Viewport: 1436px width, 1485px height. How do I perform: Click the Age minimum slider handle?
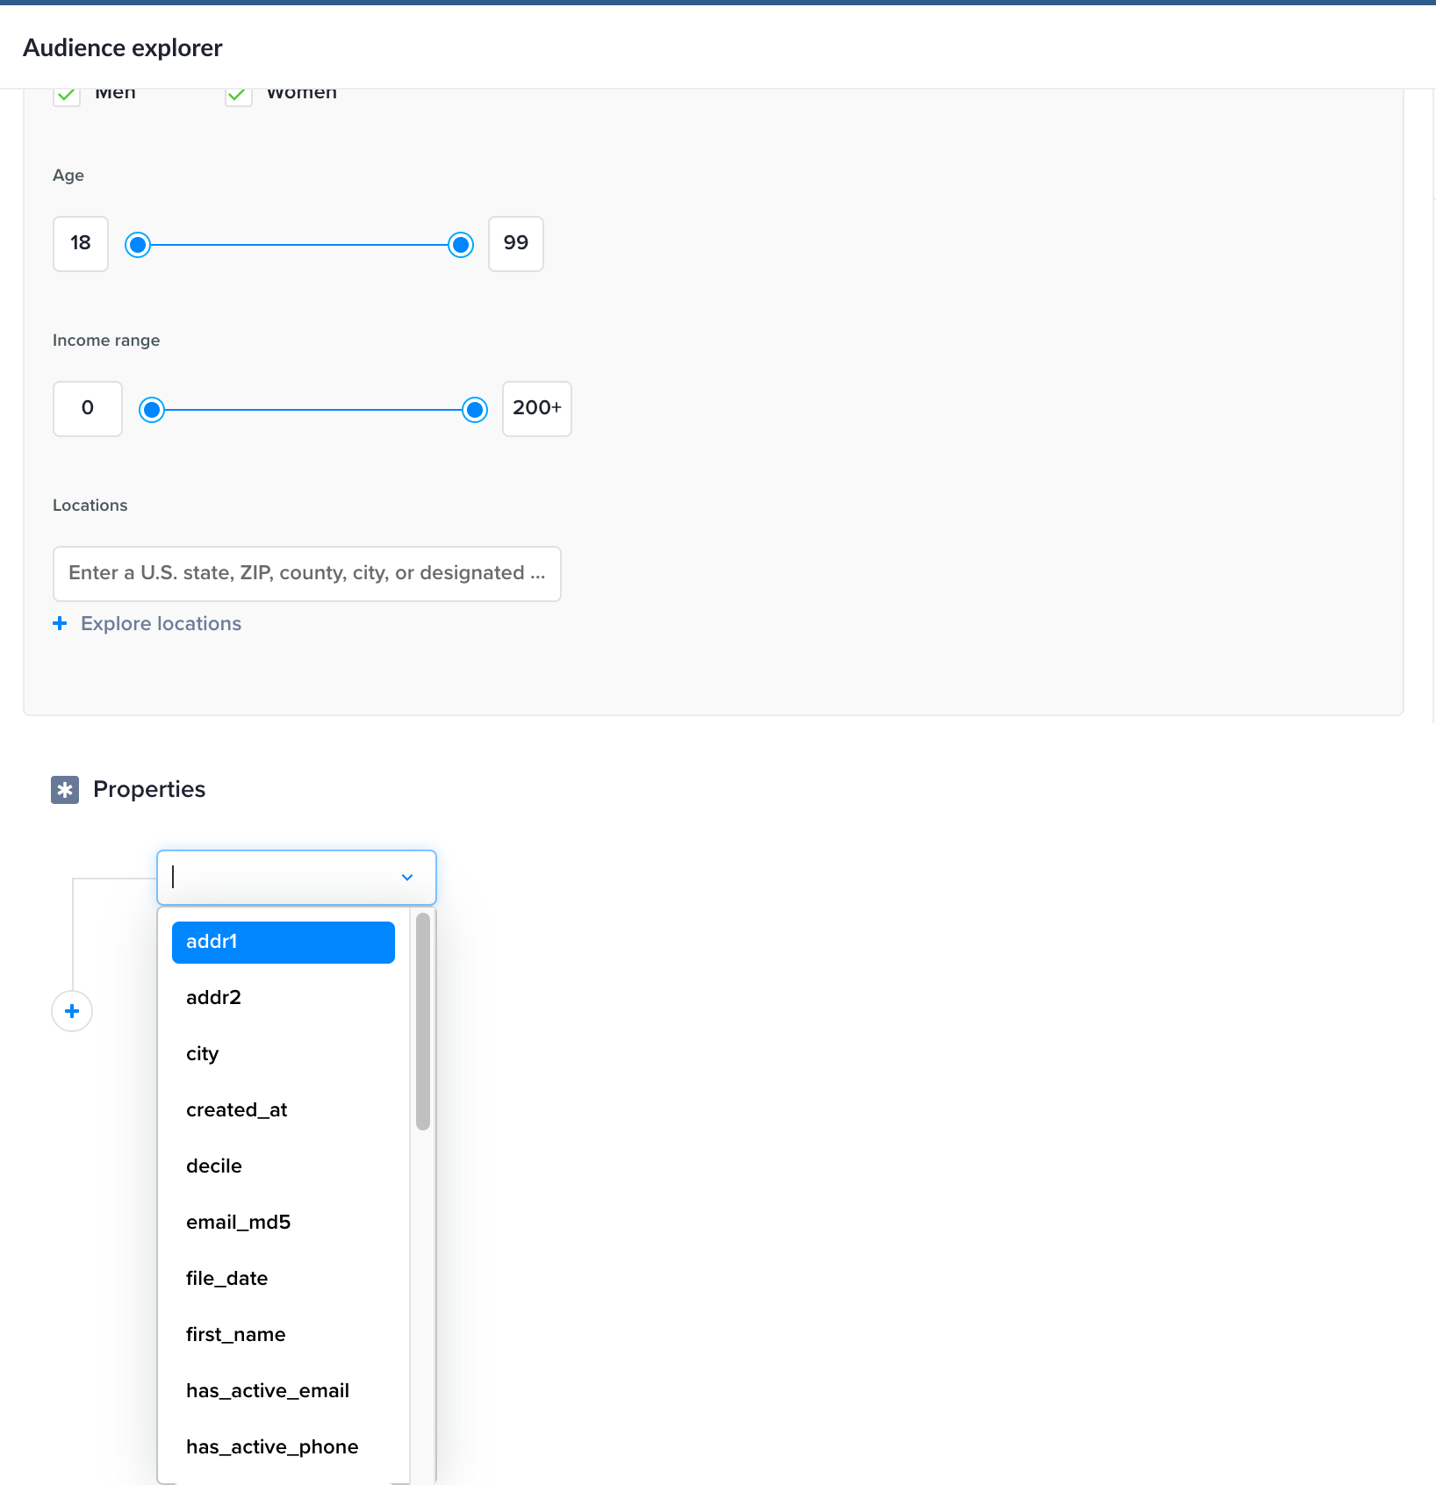pyautogui.click(x=138, y=245)
